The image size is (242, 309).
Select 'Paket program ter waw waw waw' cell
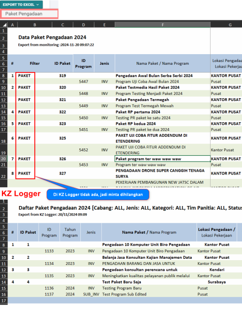coord(163,159)
